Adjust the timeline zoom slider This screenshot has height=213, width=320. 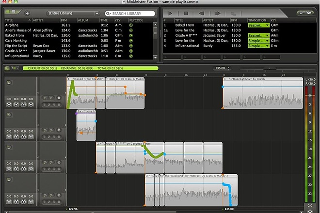click(270, 68)
